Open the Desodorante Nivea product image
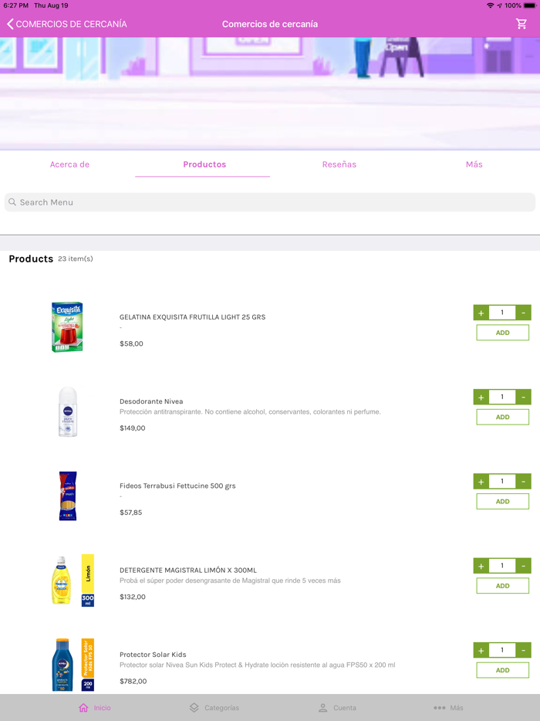Image resolution: width=540 pixels, height=721 pixels. pyautogui.click(x=68, y=411)
